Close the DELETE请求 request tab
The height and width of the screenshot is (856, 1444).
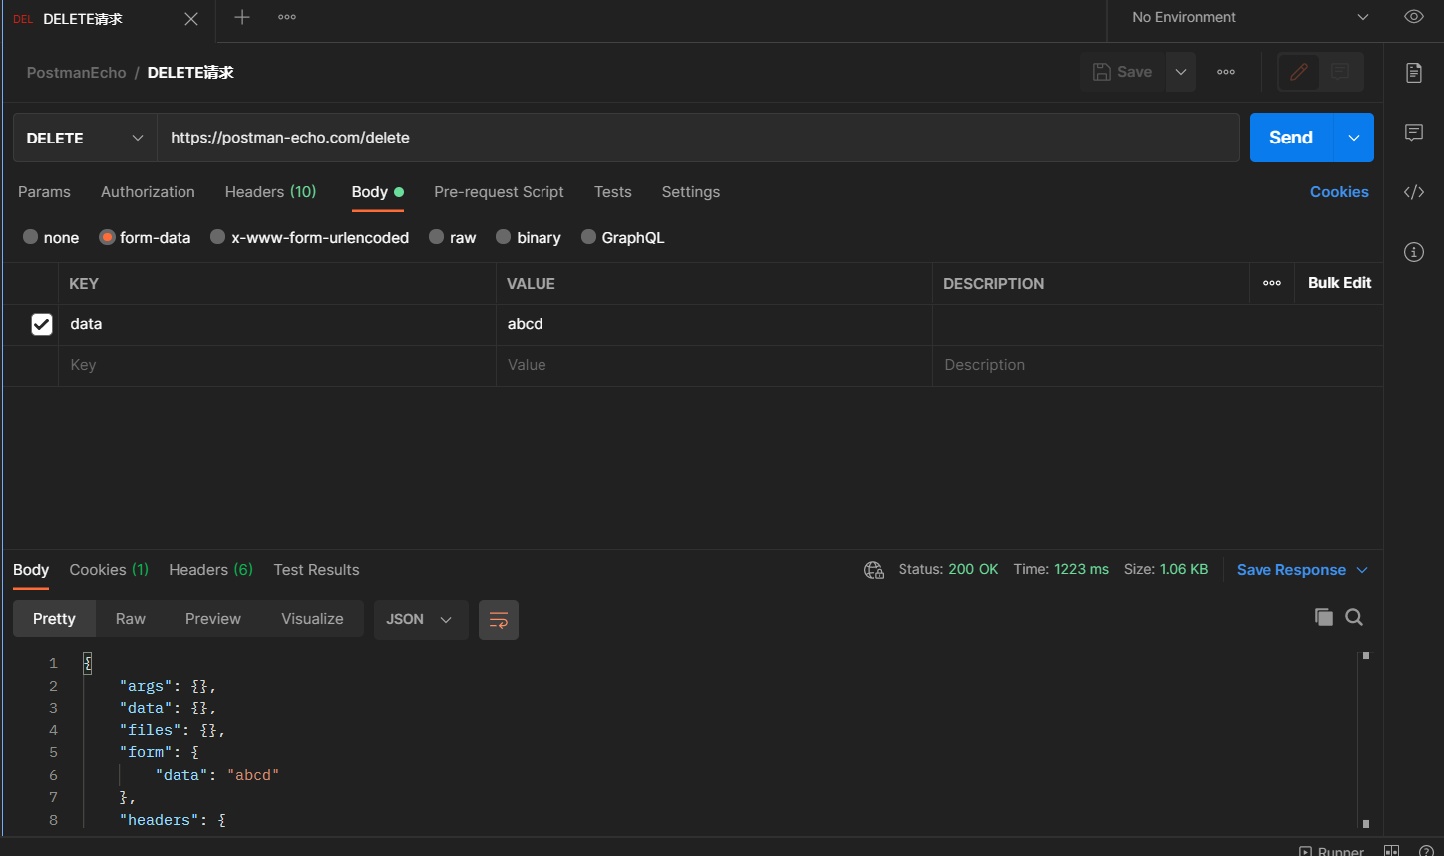click(191, 19)
